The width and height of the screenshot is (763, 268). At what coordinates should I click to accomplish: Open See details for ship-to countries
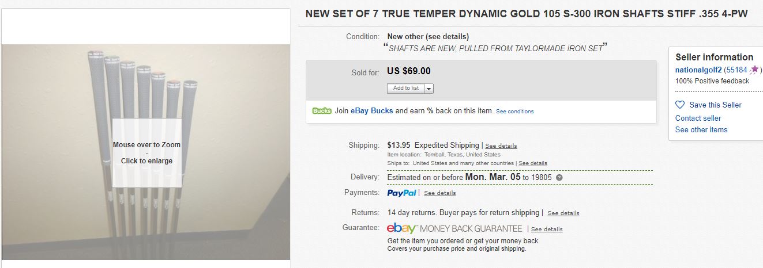[x=532, y=163]
